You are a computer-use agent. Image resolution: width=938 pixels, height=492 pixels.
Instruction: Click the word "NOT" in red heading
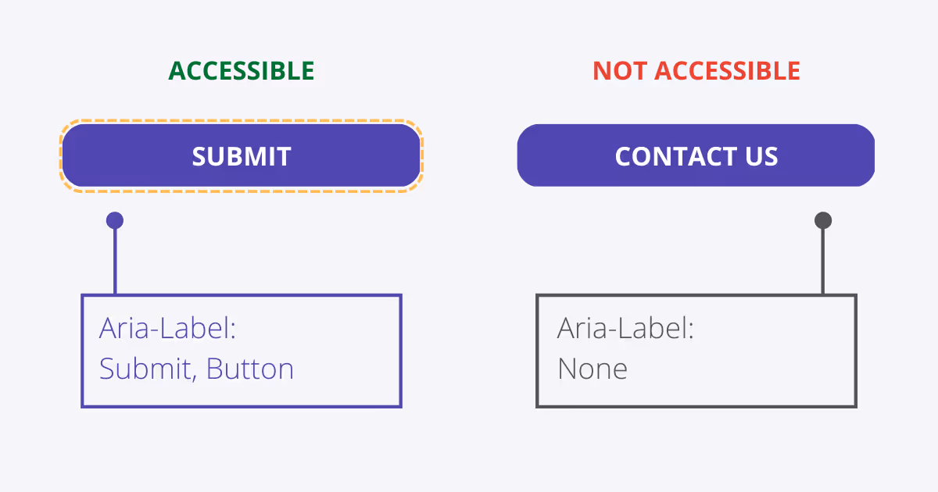point(620,71)
